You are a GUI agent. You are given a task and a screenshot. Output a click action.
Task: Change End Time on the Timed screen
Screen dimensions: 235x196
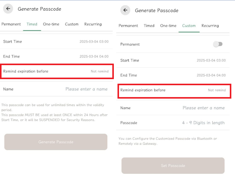click(56, 56)
